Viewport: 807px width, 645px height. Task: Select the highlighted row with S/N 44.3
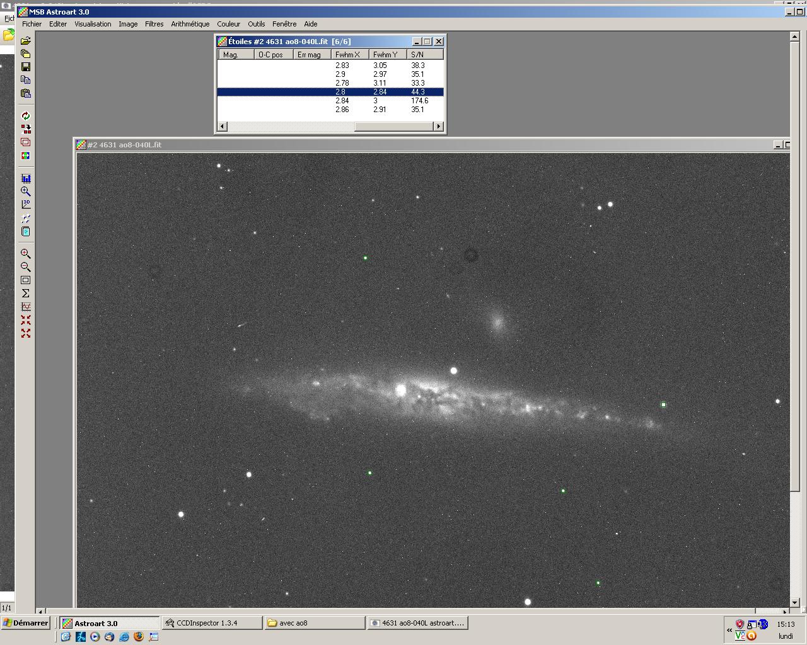(x=331, y=92)
